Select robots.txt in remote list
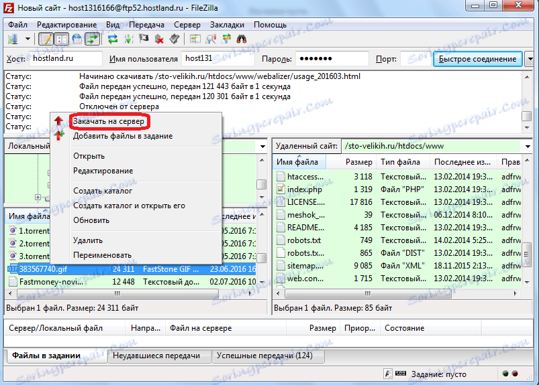Viewport: 539px width, 385px height. click(x=304, y=240)
